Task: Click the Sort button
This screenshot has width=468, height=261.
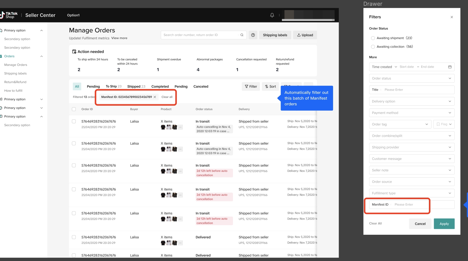Action: click(x=270, y=87)
